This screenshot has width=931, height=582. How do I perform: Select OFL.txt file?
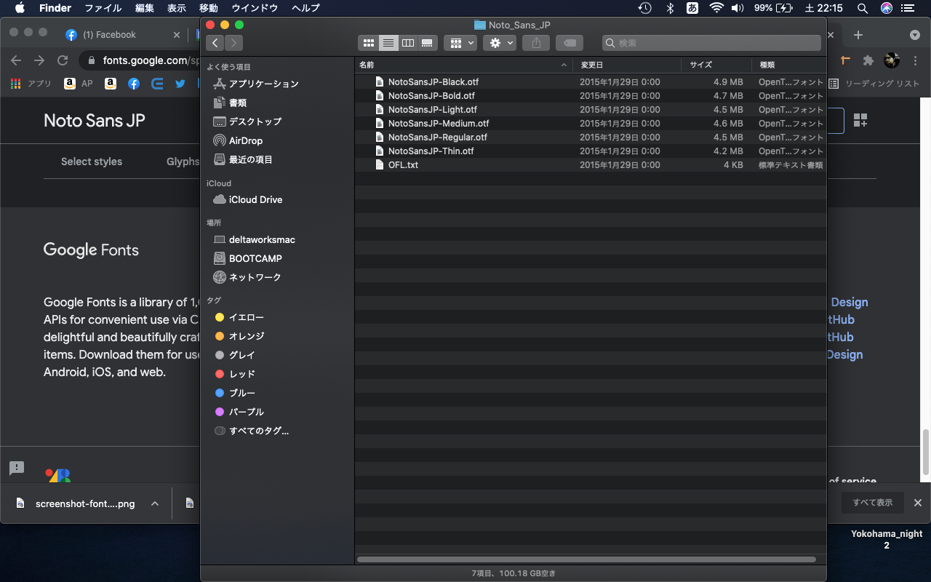(591, 165)
